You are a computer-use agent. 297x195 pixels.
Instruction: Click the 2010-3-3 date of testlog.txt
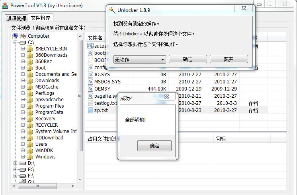227,103
